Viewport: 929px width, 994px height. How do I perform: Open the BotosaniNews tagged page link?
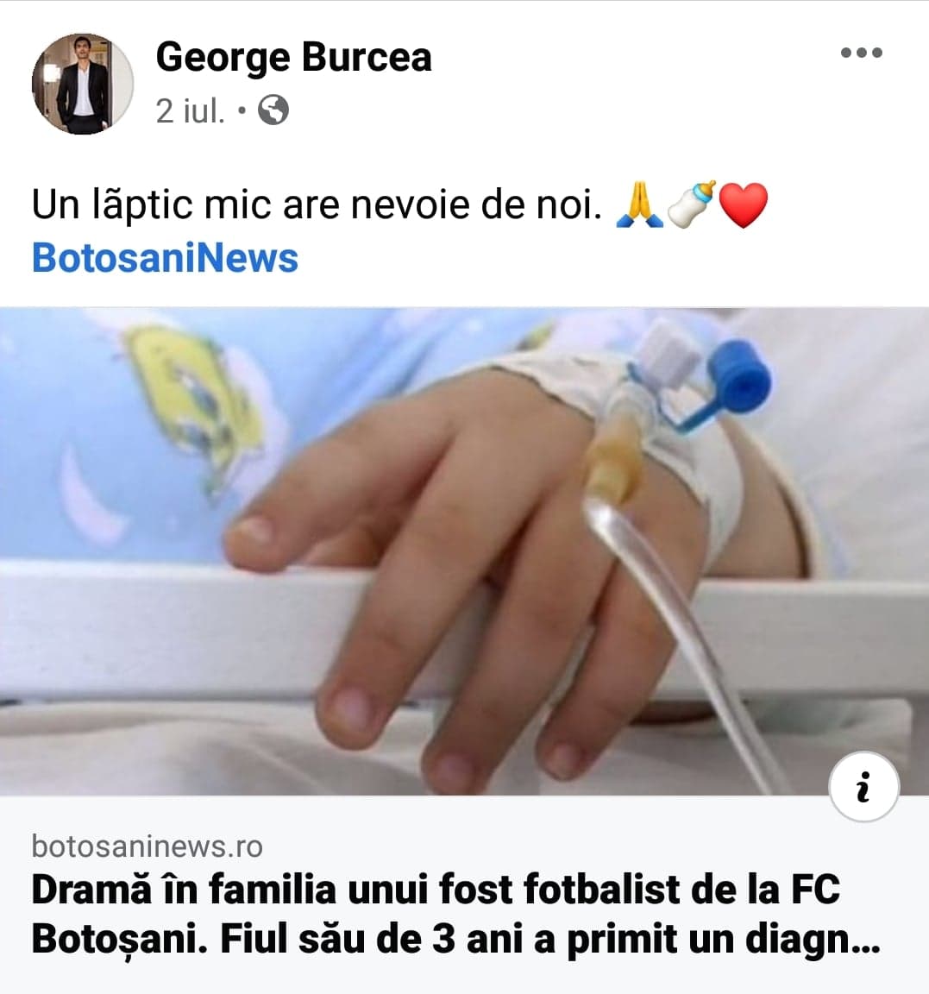tap(165, 258)
